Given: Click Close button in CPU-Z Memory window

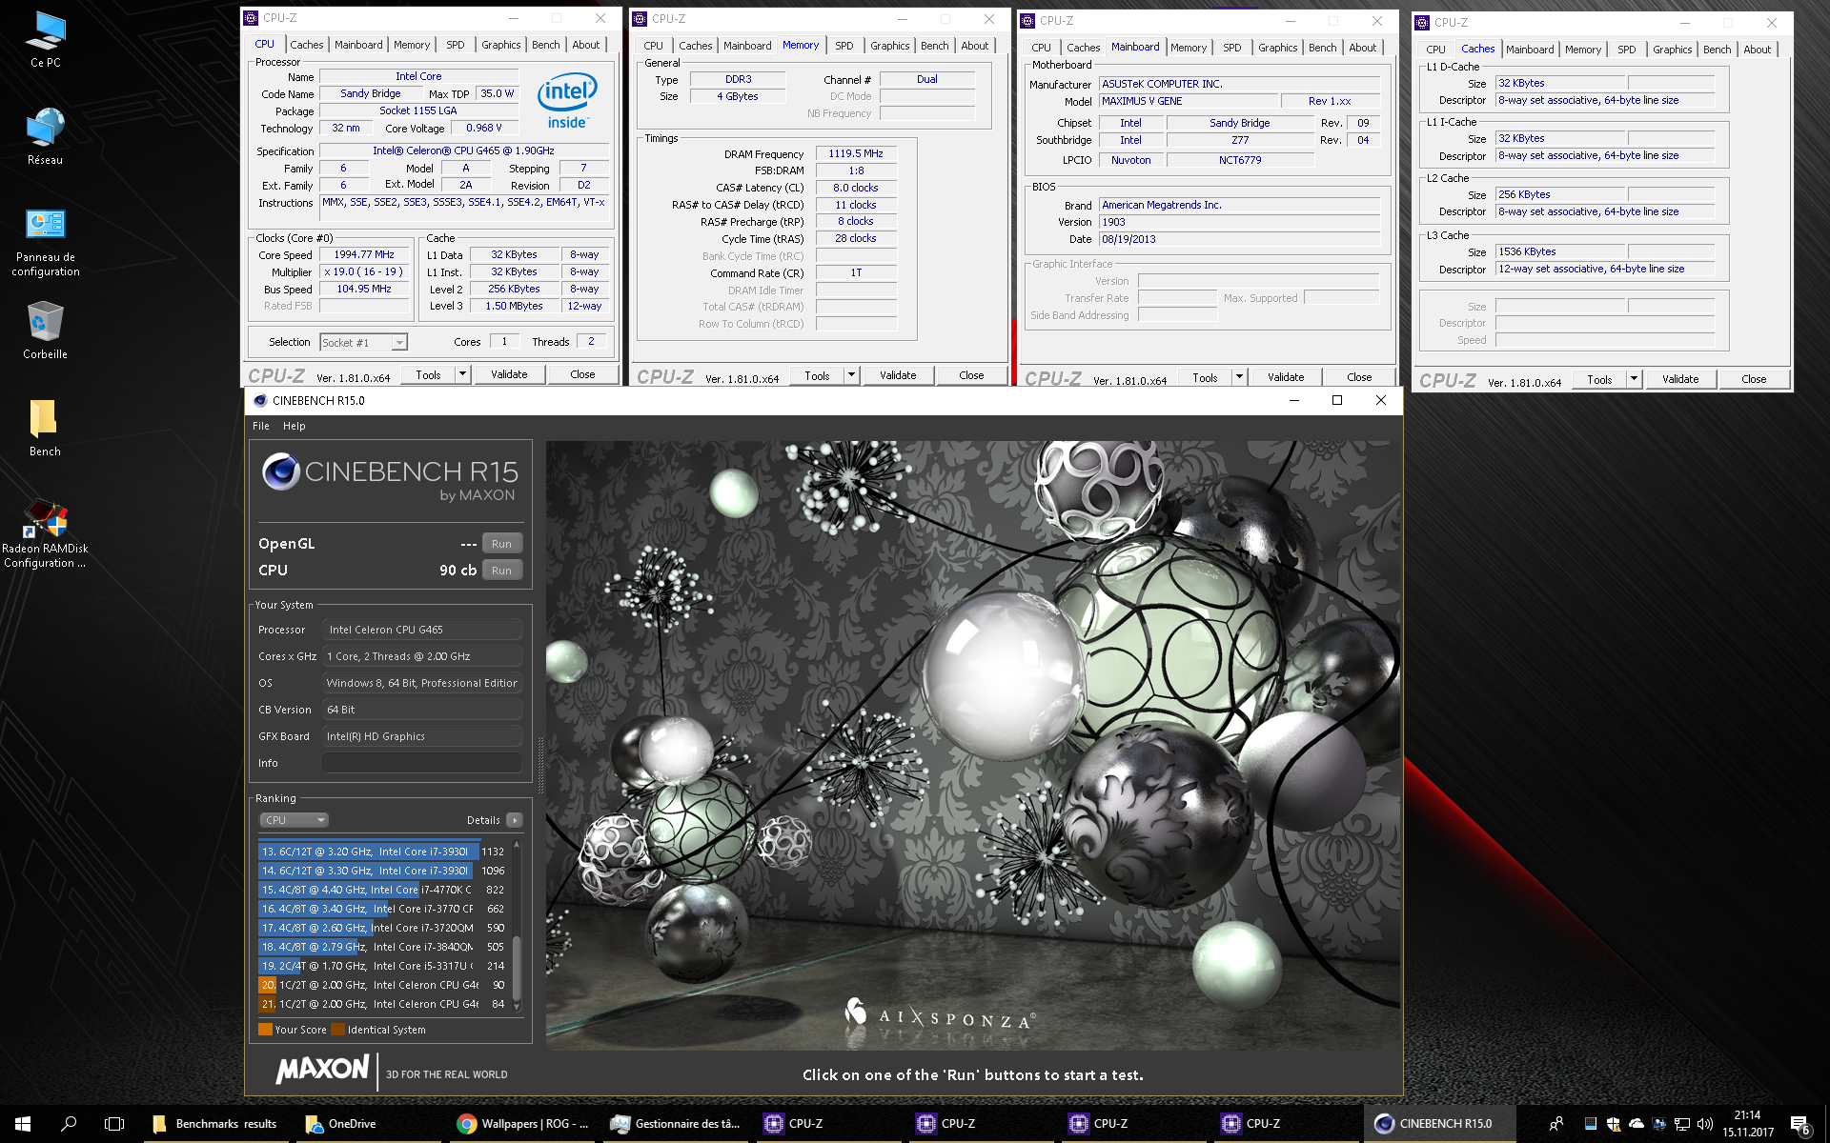Looking at the screenshot, I should (972, 375).
